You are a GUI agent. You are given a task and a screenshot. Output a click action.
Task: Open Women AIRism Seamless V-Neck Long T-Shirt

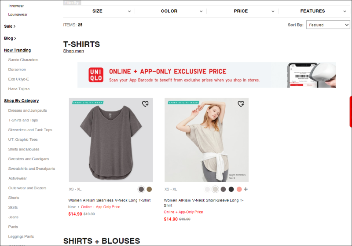tap(110, 200)
